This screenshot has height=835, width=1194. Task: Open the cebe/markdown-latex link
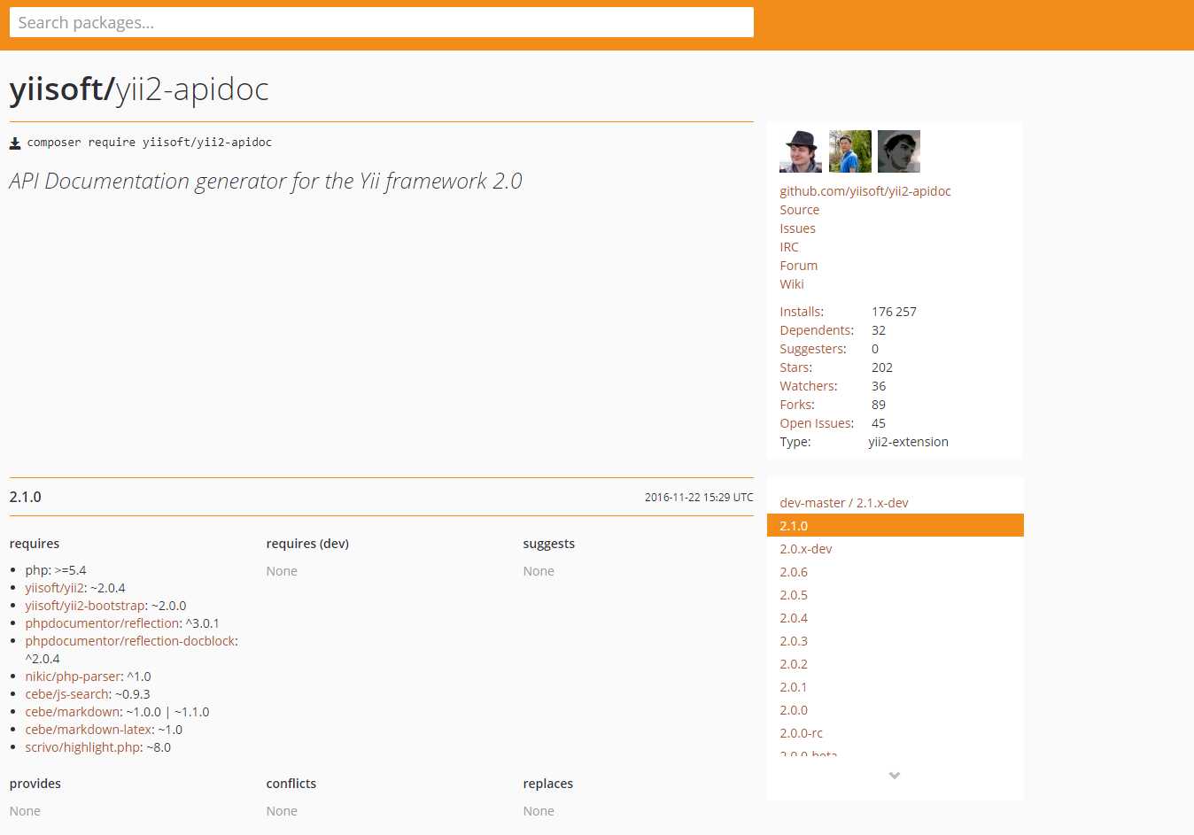click(x=88, y=730)
